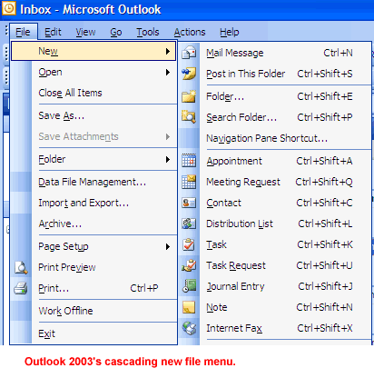The width and height of the screenshot is (374, 368).
Task: Select Open in the File menu
Action: point(93,72)
